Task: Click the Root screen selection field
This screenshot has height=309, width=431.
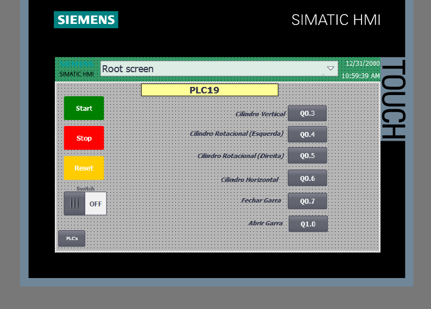Action: 219,68
